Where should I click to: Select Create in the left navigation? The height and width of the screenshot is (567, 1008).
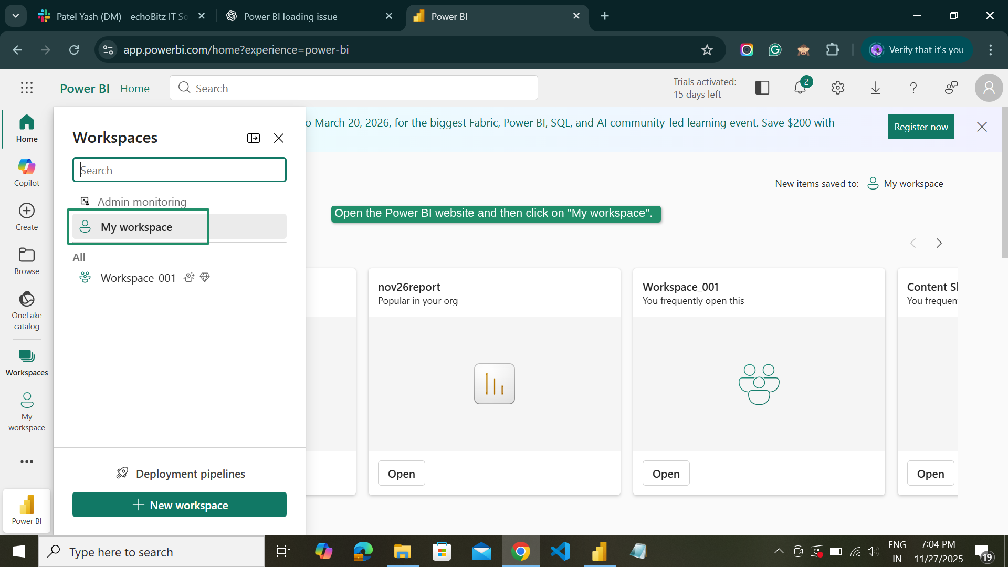click(x=26, y=215)
